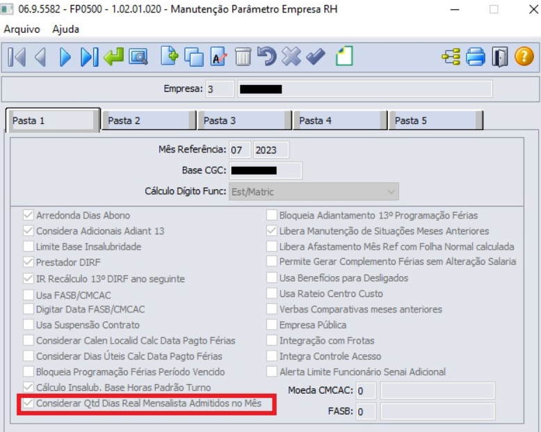
Task: Click the printer icon
Action: pyautogui.click(x=476, y=57)
